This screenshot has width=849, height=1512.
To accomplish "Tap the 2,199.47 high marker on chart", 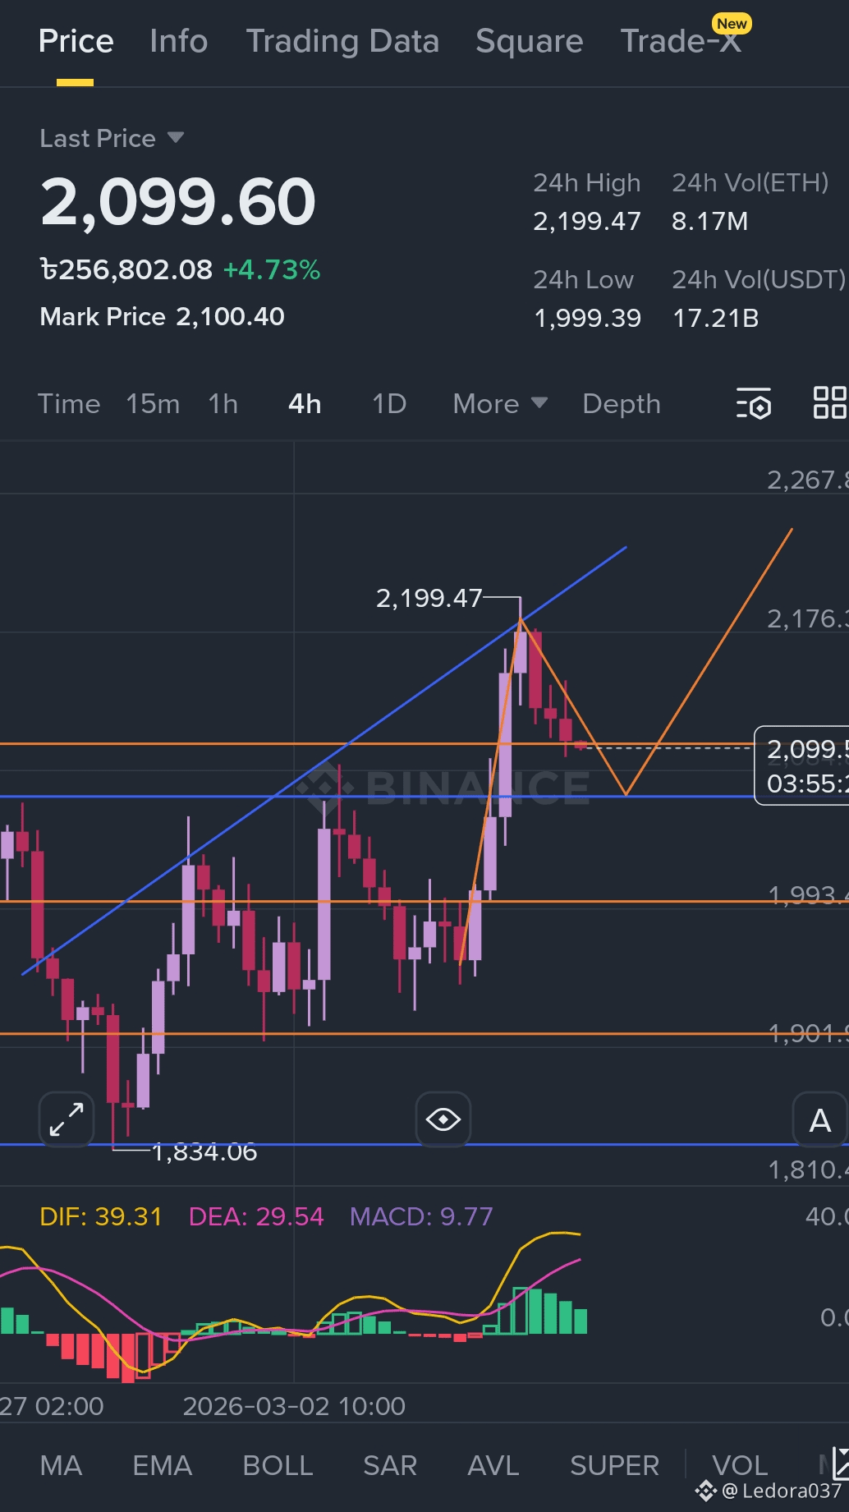I will (x=429, y=598).
